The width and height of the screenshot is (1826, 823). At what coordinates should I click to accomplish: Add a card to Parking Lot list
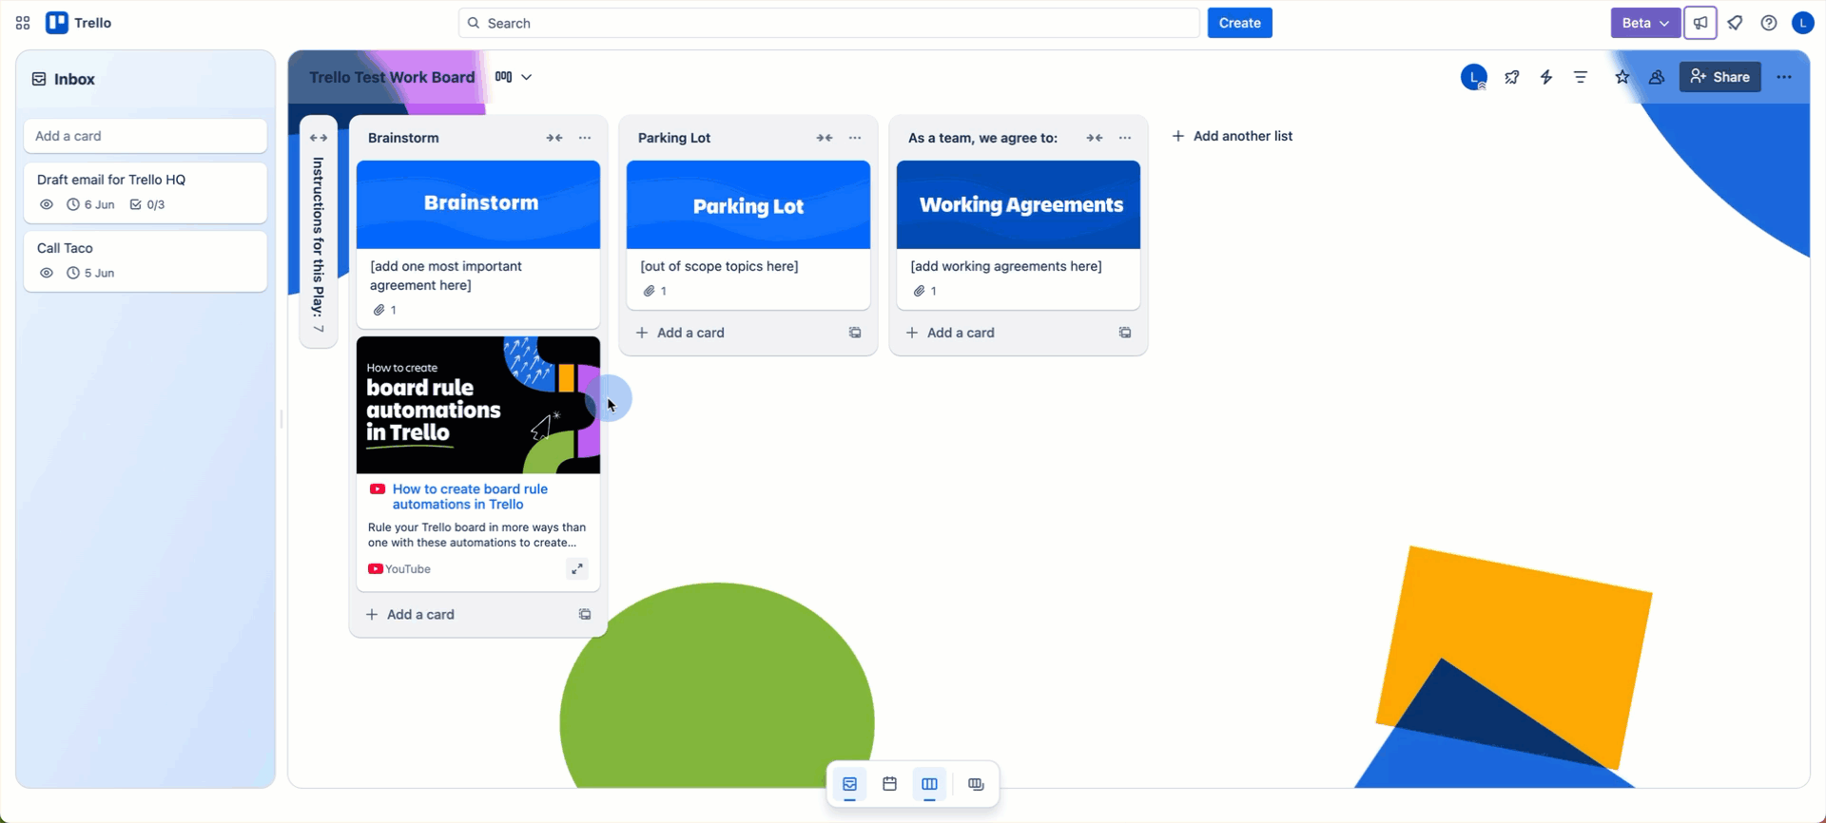[681, 333]
